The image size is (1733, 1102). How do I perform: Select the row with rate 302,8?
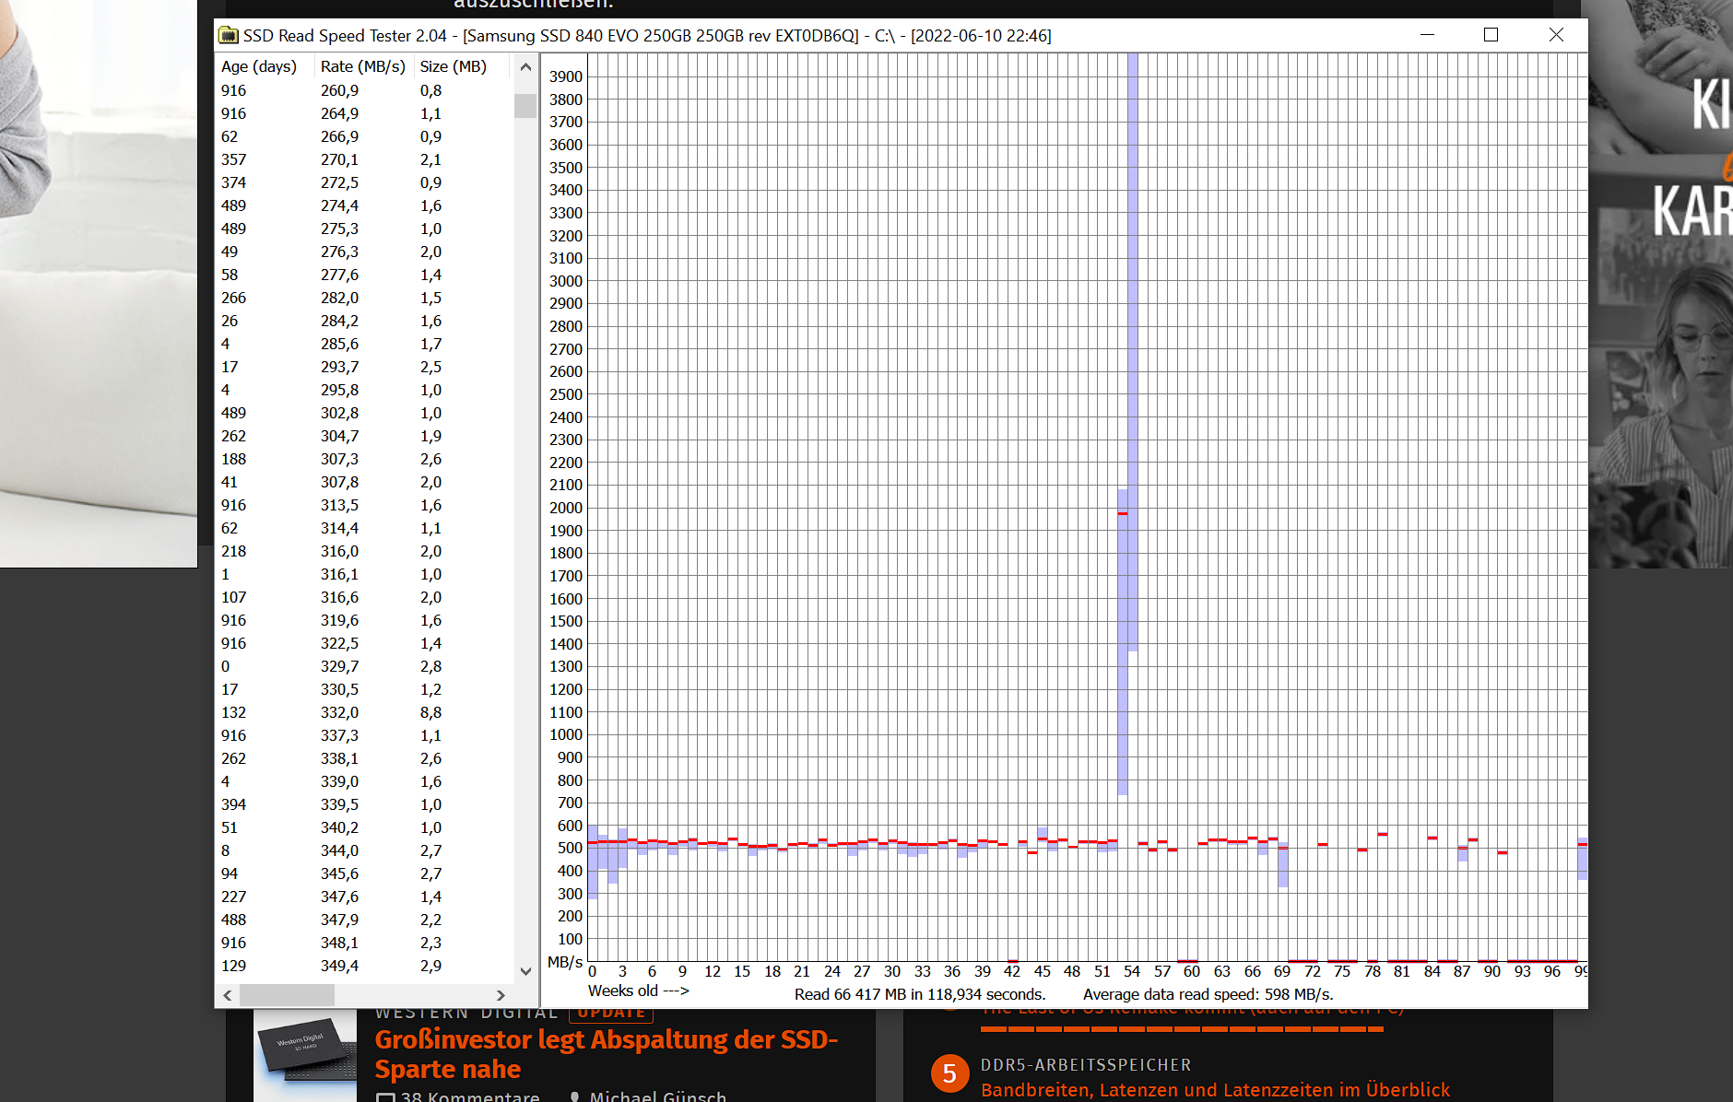point(365,413)
